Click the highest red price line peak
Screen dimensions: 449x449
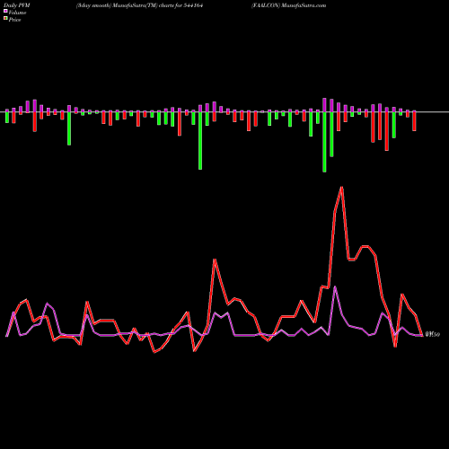[x=341, y=188]
